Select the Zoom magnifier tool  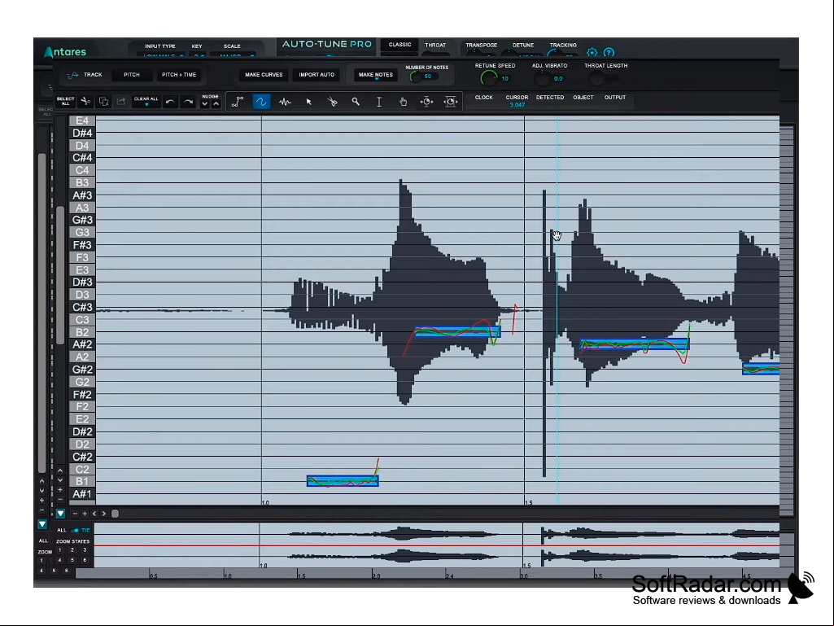point(356,102)
